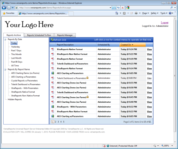
Task: Click the Read Mail icon in command bar
Action: click(x=132, y=13)
